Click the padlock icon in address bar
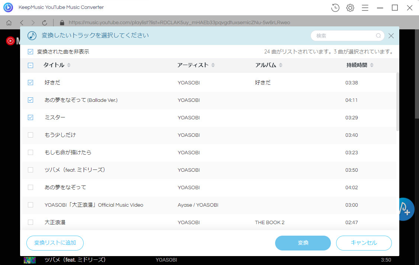419x265 pixels. [x=62, y=23]
